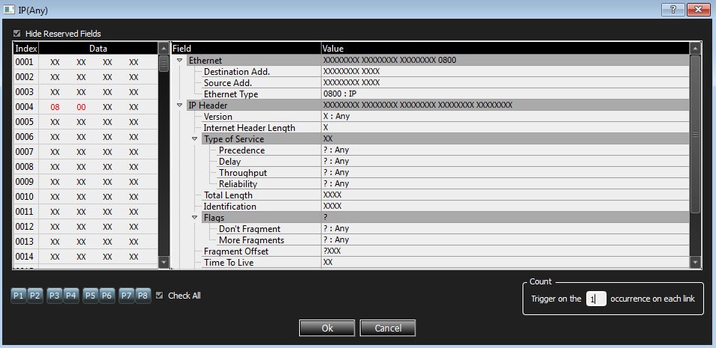The height and width of the screenshot is (348, 716).
Task: Toggle port P8 button
Action: click(x=143, y=296)
